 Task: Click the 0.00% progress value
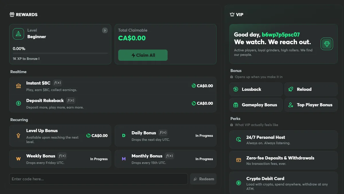click(19, 49)
